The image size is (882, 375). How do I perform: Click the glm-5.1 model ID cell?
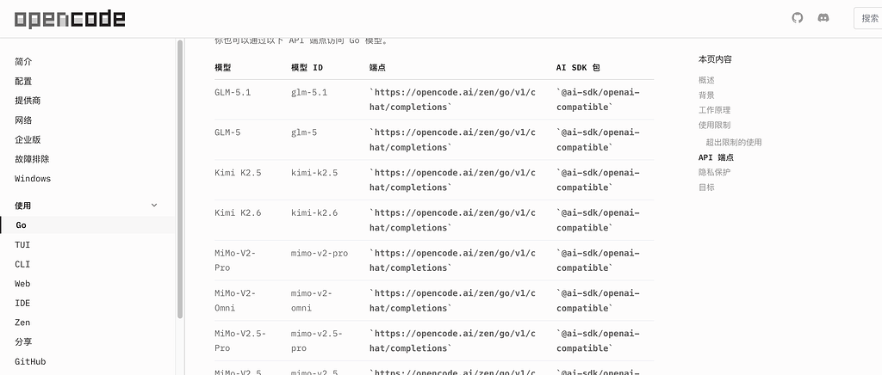(309, 93)
